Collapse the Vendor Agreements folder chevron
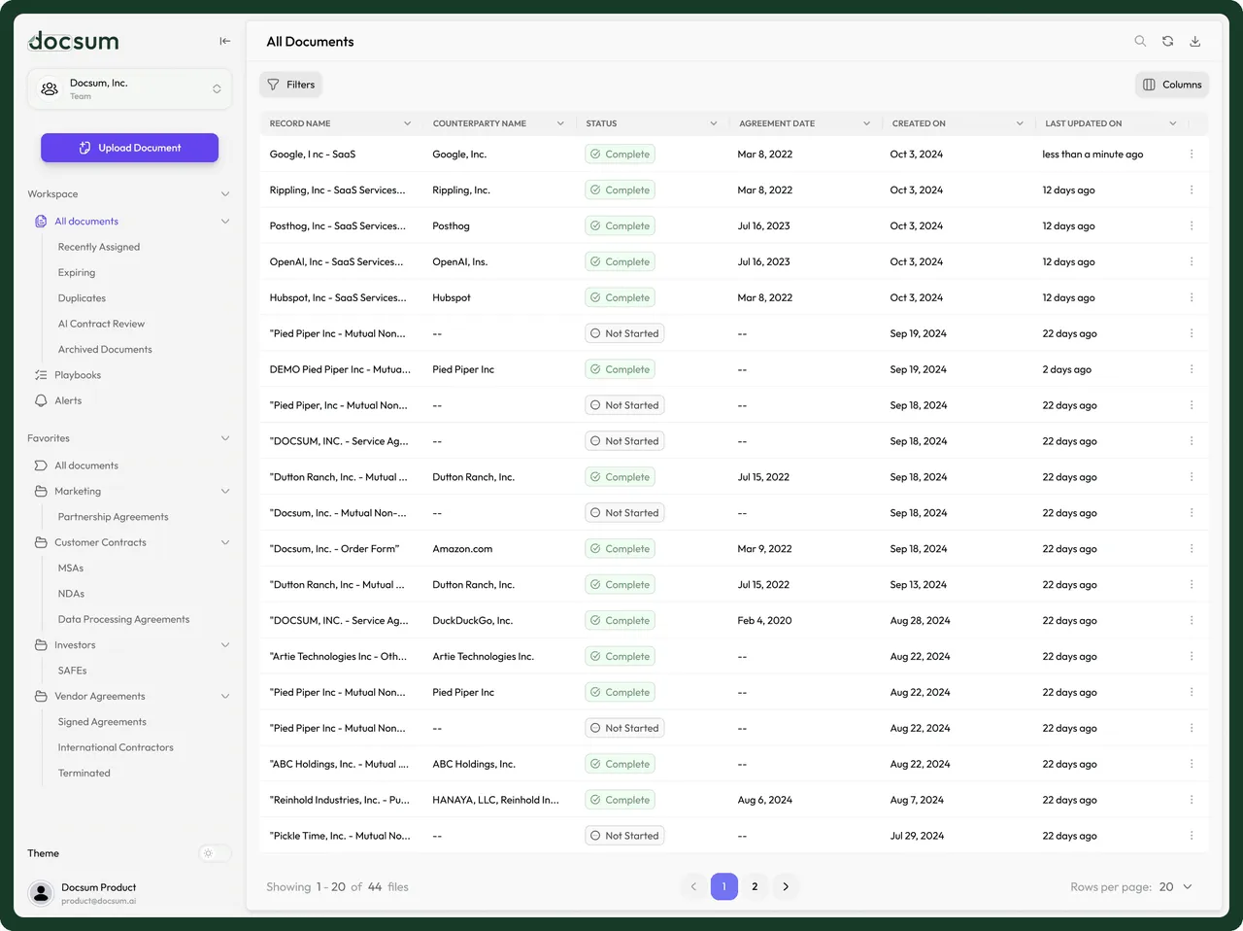This screenshot has height=931, width=1243. point(225,697)
